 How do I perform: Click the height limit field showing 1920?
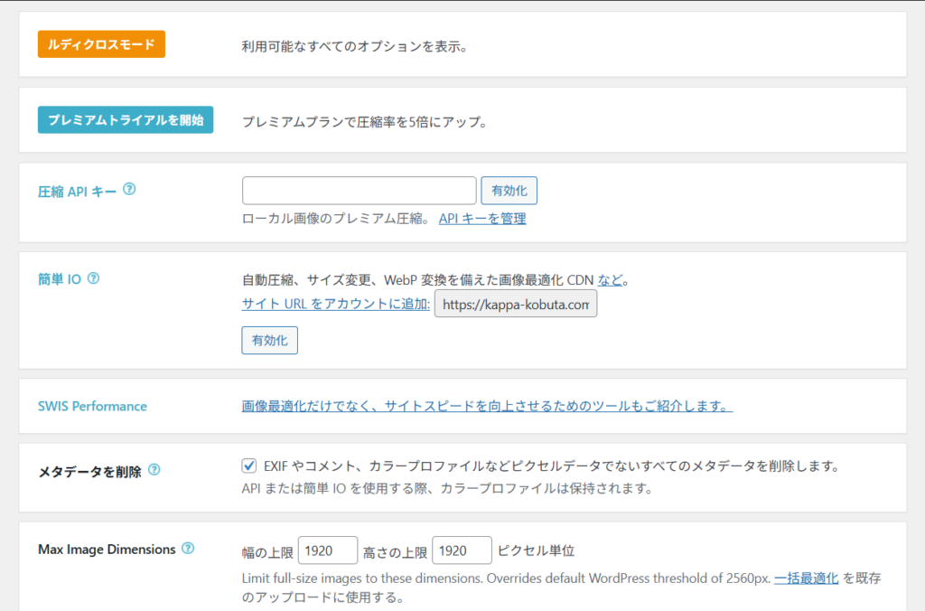462,550
